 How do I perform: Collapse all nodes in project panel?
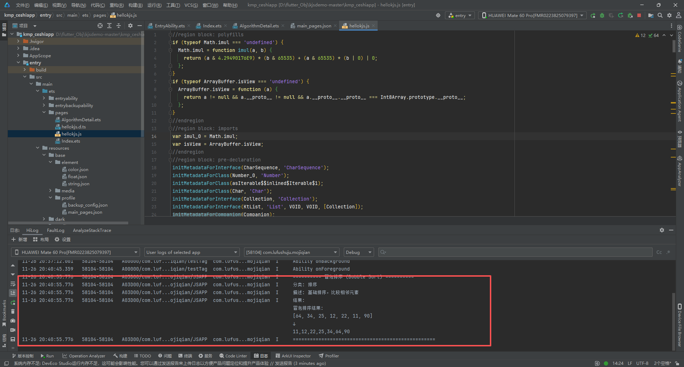[119, 26]
